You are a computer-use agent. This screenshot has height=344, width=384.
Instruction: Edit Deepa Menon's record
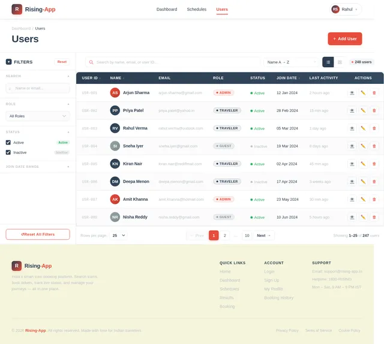point(363,182)
